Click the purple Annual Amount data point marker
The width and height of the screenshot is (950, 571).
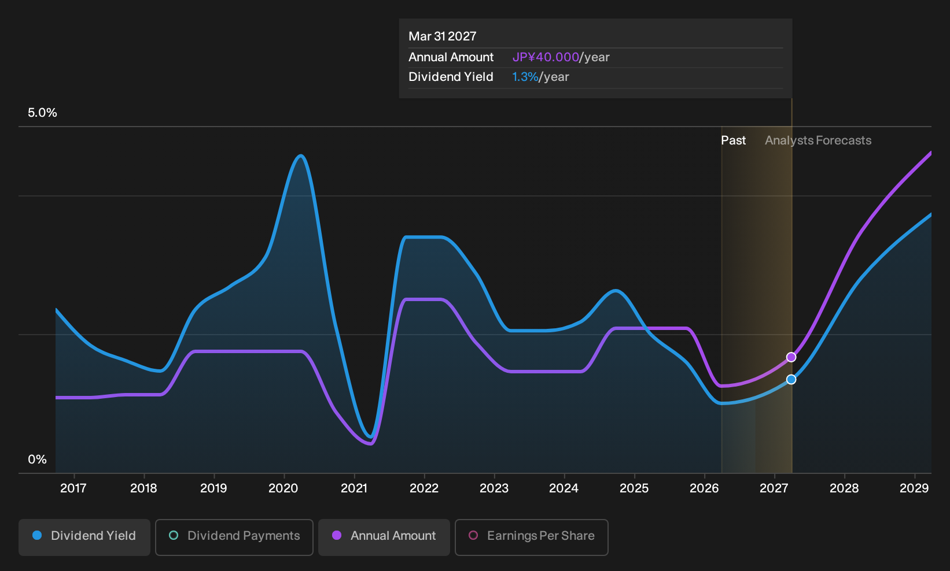click(791, 357)
